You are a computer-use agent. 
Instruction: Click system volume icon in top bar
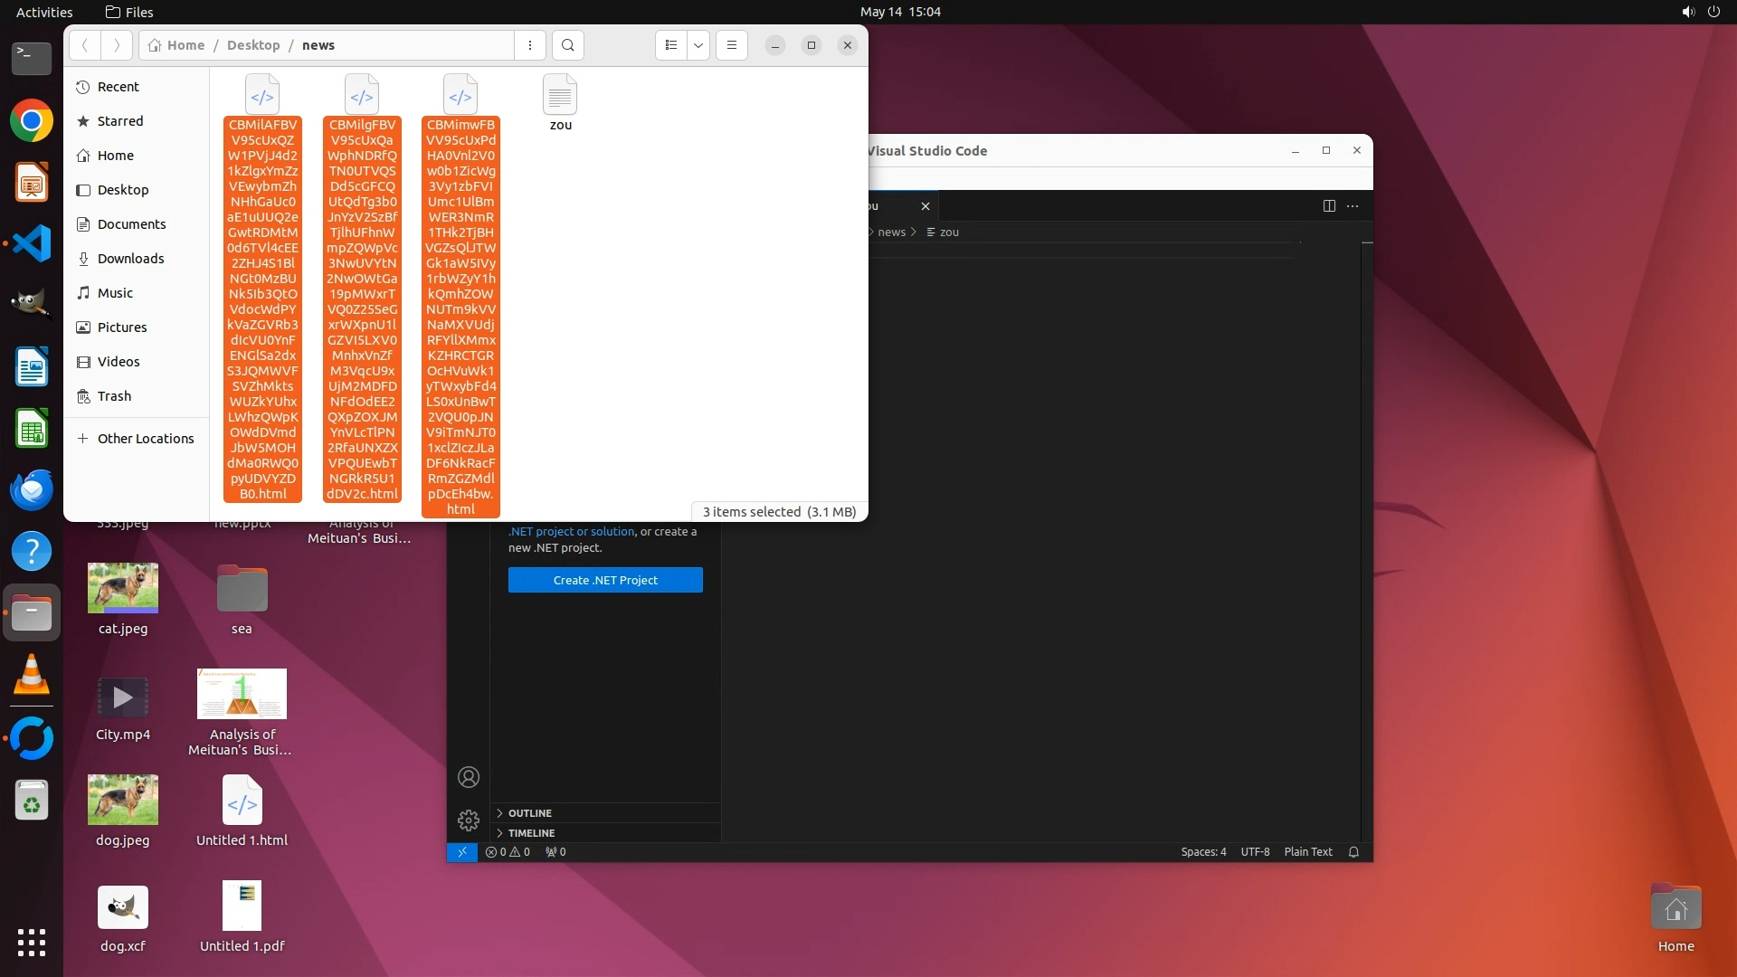(x=1687, y=12)
